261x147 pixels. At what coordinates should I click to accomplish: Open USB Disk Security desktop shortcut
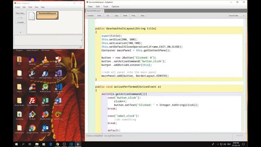[58, 61]
